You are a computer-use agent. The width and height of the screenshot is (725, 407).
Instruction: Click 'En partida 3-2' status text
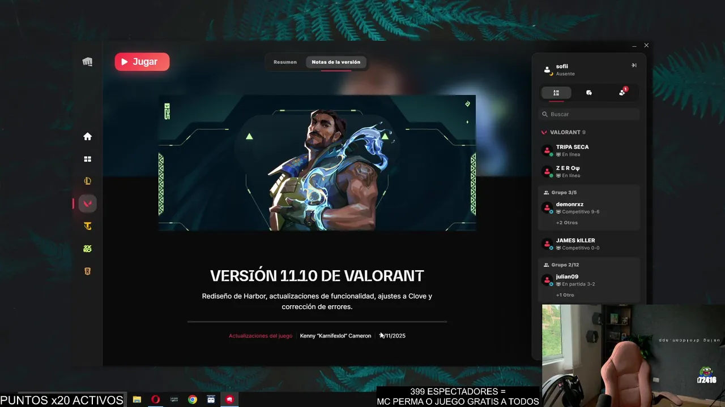click(x=578, y=284)
